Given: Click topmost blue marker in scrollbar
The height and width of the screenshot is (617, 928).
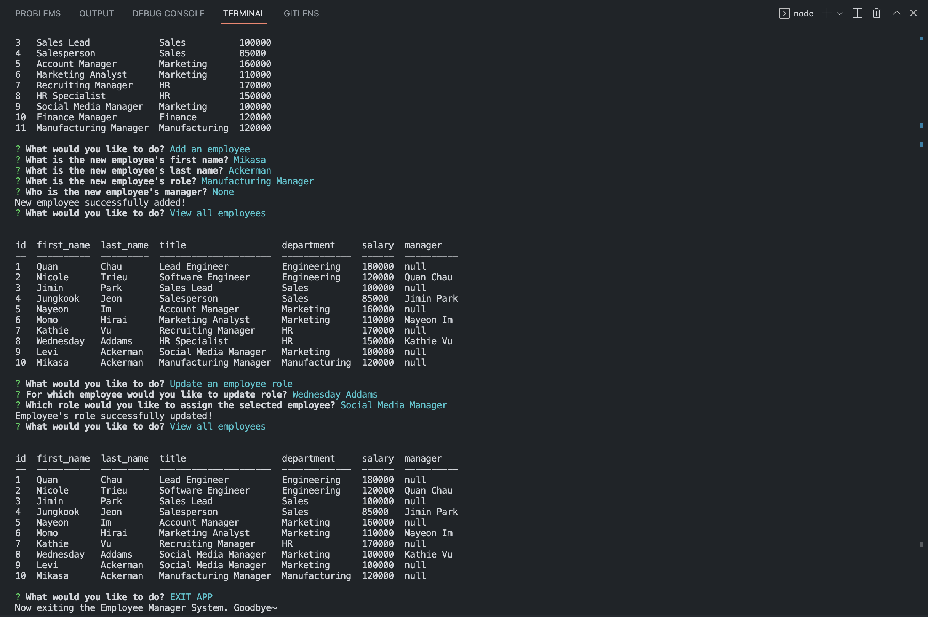Looking at the screenshot, I should (x=921, y=38).
